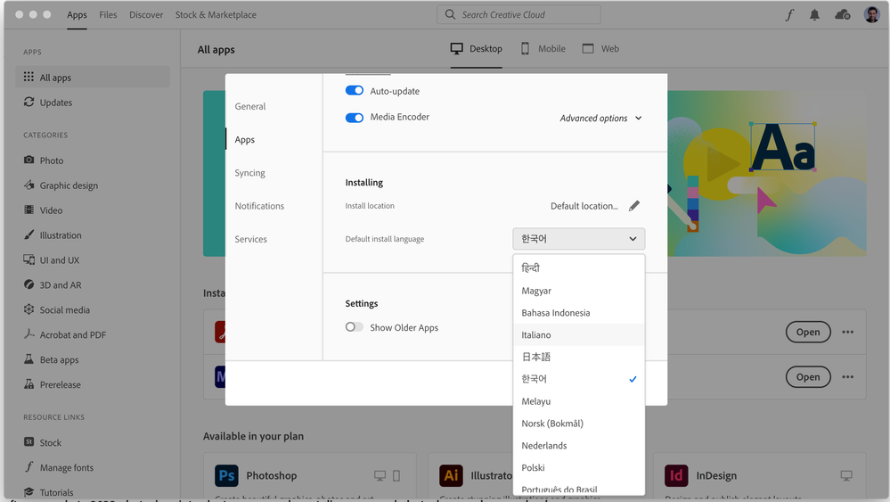Select हिन्दी language option

pyautogui.click(x=579, y=268)
